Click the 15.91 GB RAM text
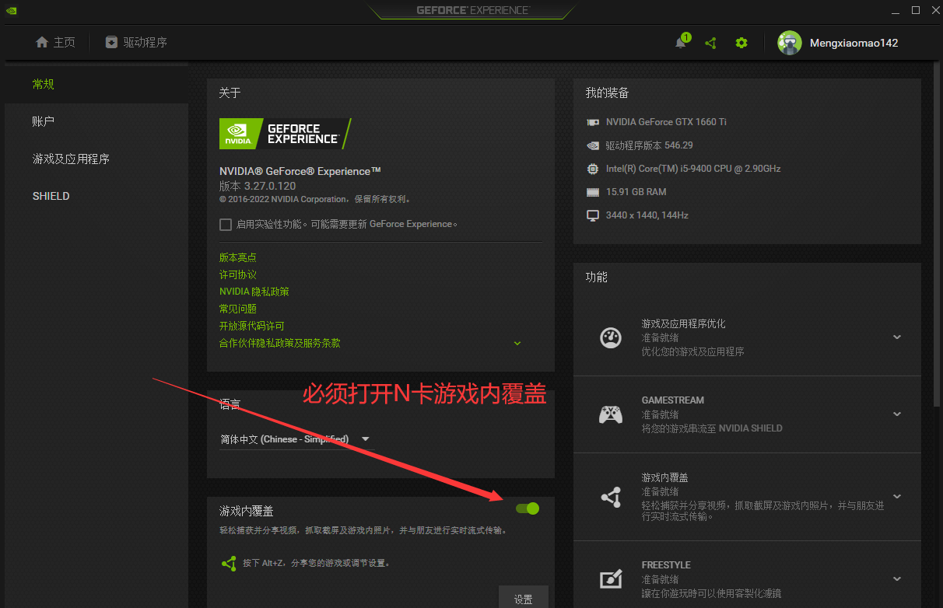Viewport: 943px width, 608px height. pyautogui.click(x=636, y=192)
